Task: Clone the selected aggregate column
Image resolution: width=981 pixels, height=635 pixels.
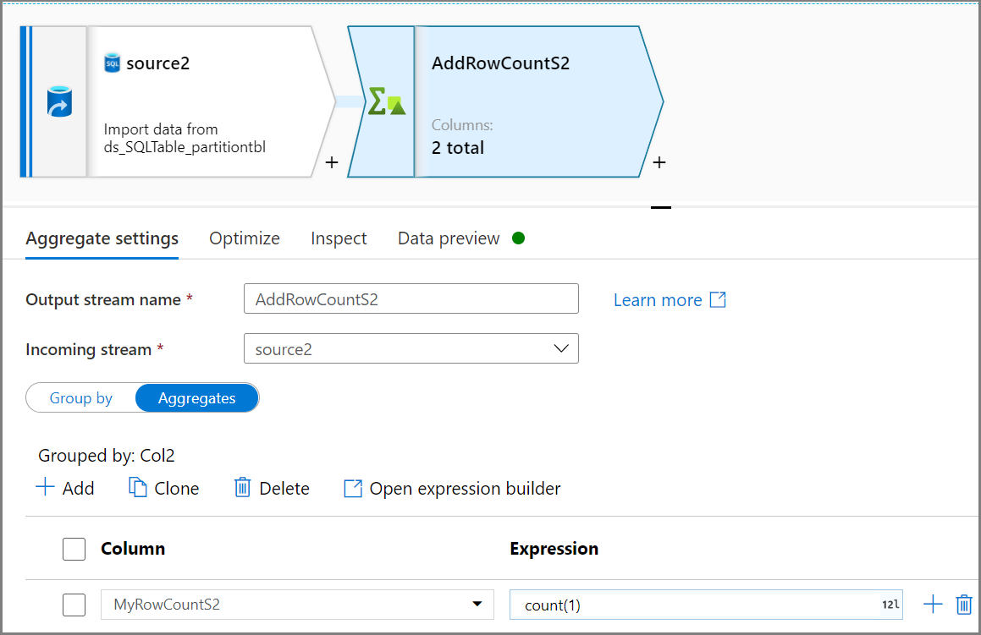Action: (164, 489)
